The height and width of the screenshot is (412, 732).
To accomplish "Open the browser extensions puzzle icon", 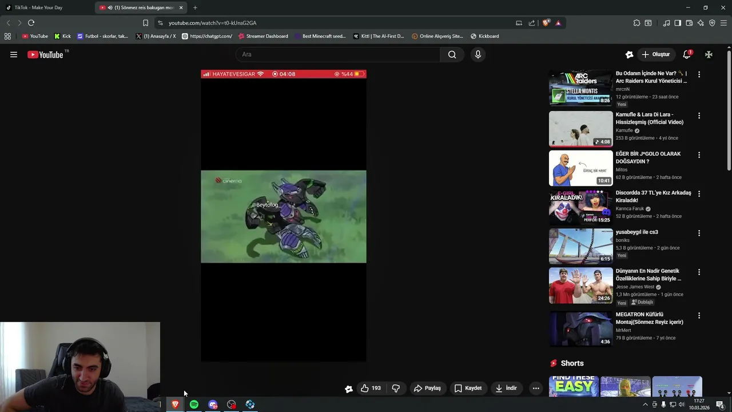I will [636, 23].
